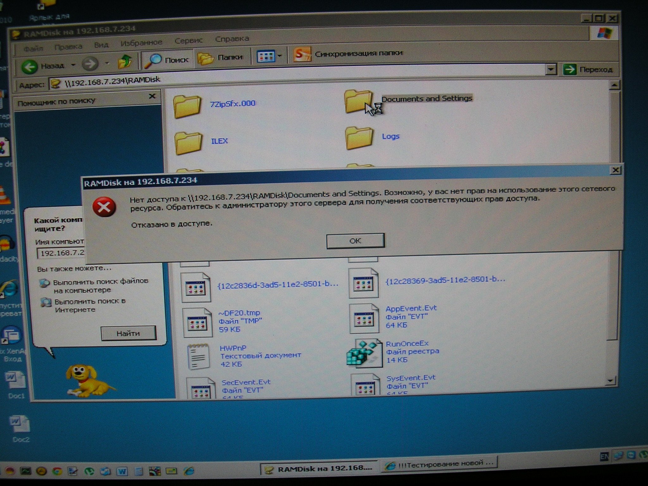
Task: Toggle the Folders (Папки) toolbar button
Action: coord(221,58)
